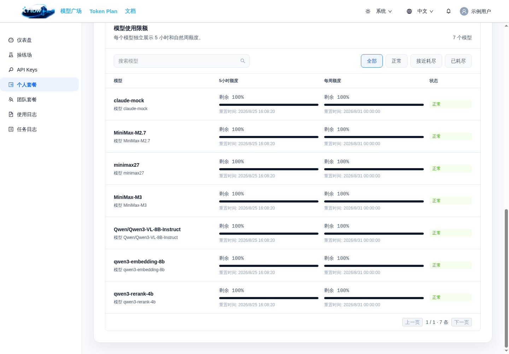Focus the 搜索模型 search field
509x354 pixels.
pos(182,61)
